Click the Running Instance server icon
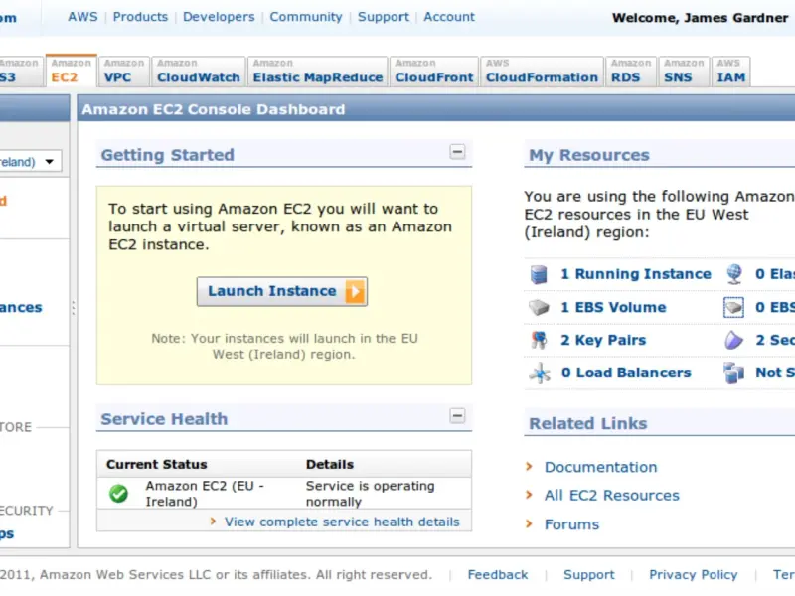The height and width of the screenshot is (596, 795). coord(539,274)
